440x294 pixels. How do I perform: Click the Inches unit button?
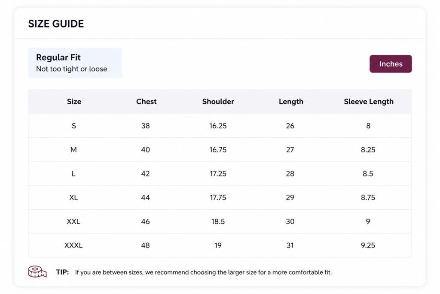click(x=390, y=64)
